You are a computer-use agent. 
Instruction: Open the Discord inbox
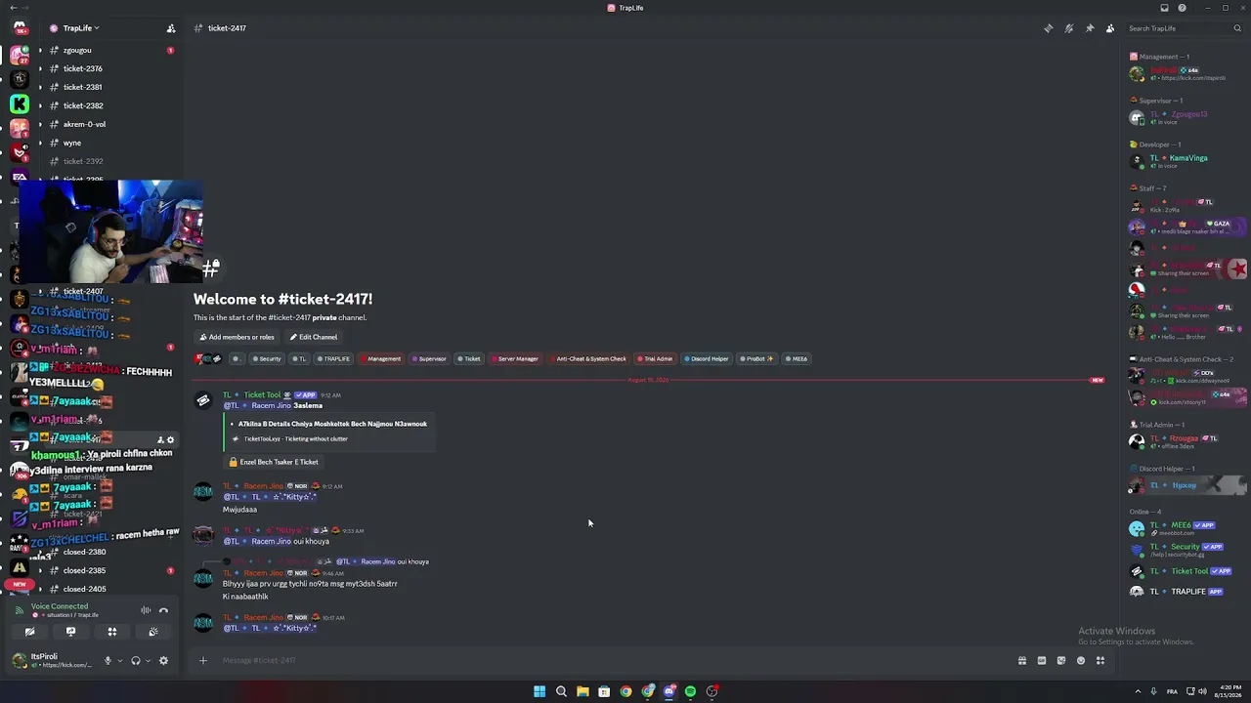pyautogui.click(x=1164, y=8)
